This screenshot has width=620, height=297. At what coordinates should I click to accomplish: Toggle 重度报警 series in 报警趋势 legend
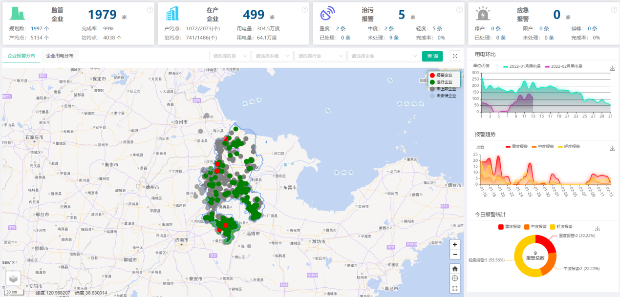[515, 146]
